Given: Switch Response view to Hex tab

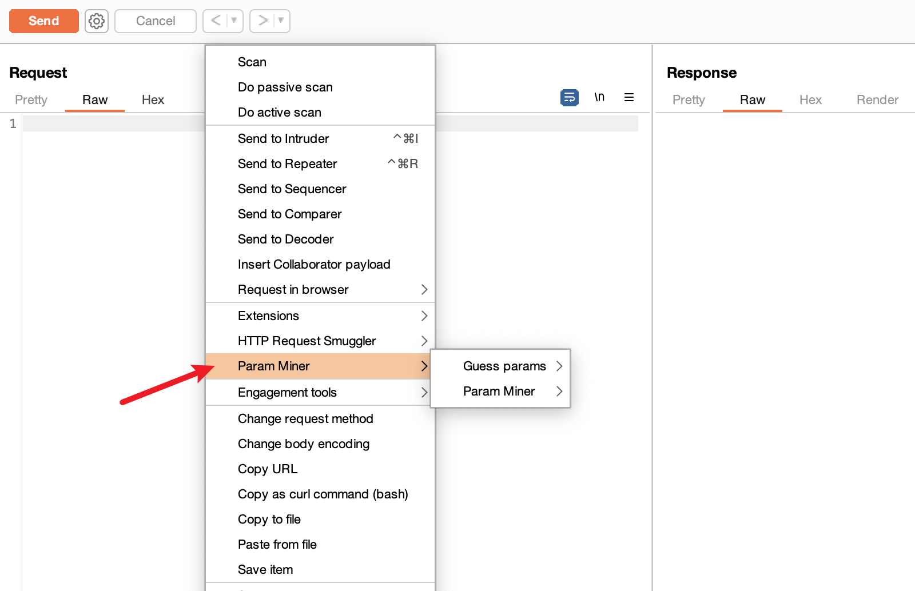Looking at the screenshot, I should [810, 99].
